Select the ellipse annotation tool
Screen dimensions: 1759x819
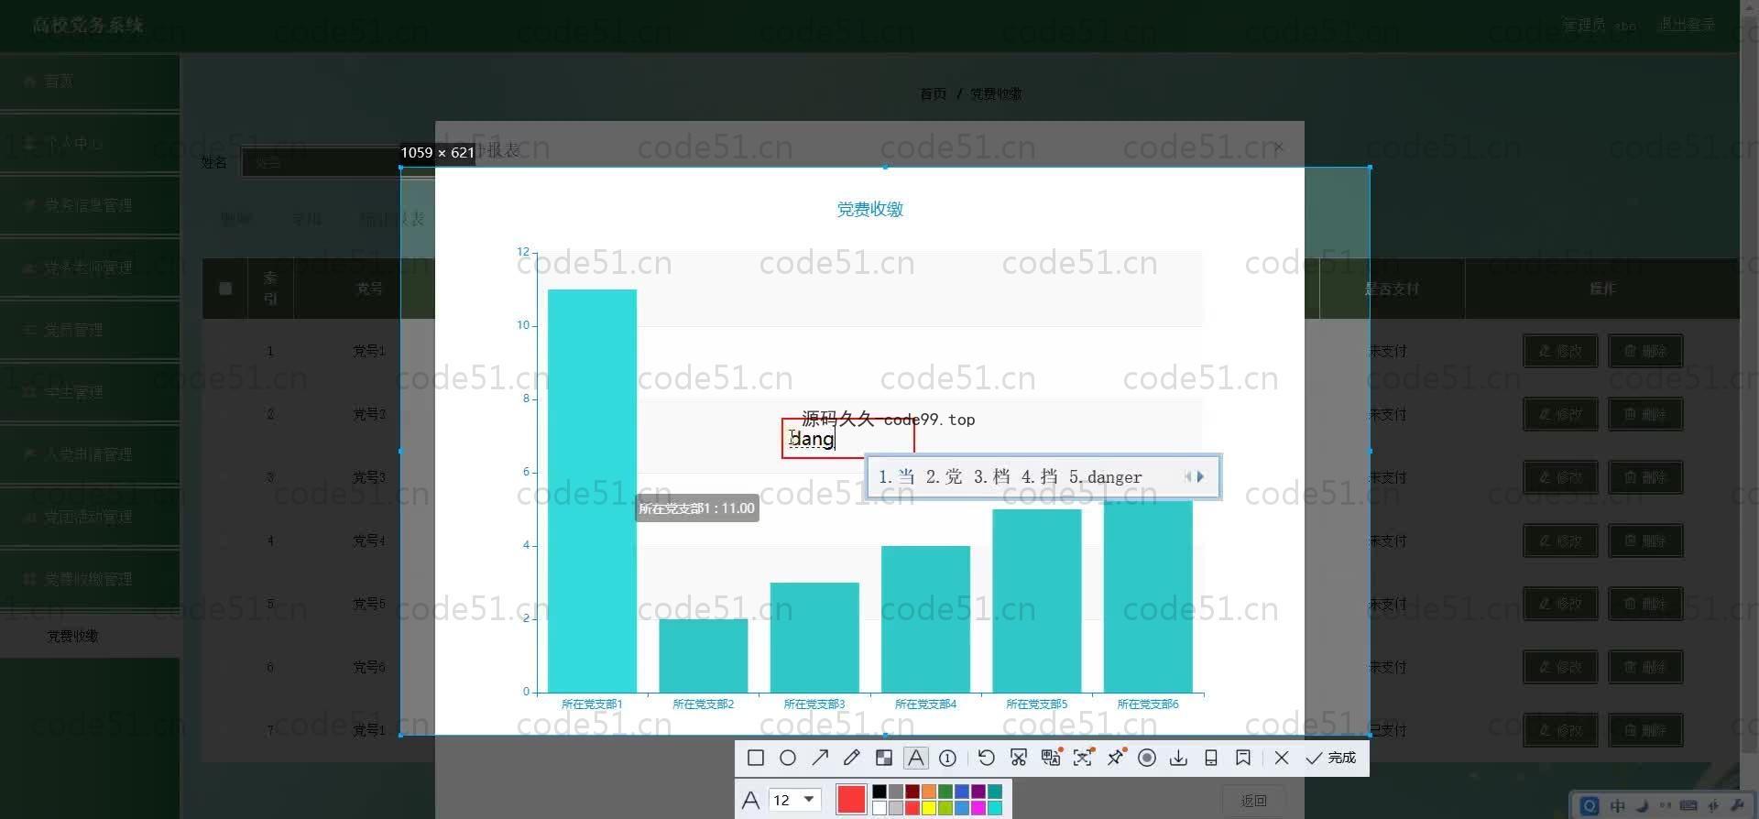click(788, 758)
